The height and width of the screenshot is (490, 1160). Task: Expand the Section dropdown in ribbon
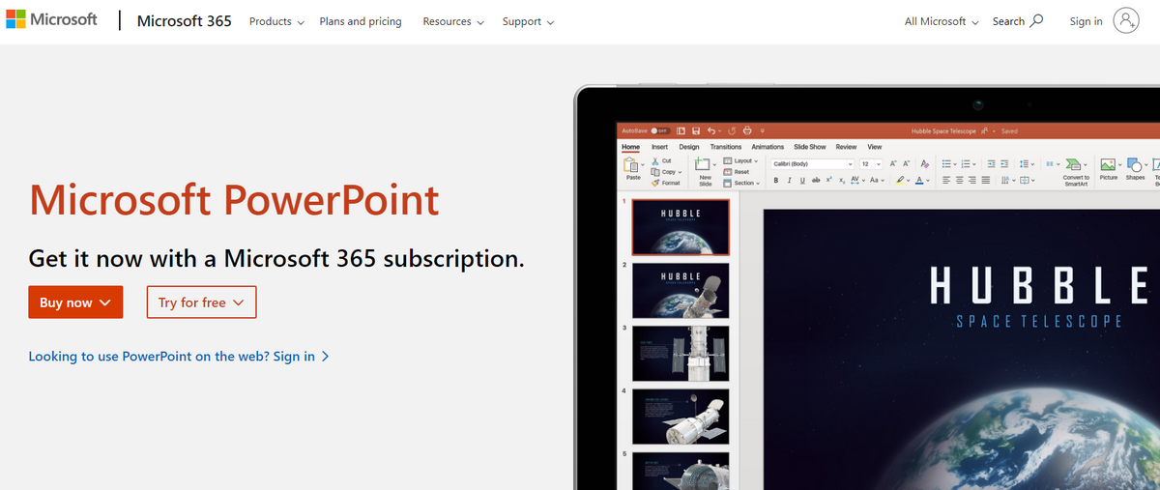pyautogui.click(x=741, y=183)
